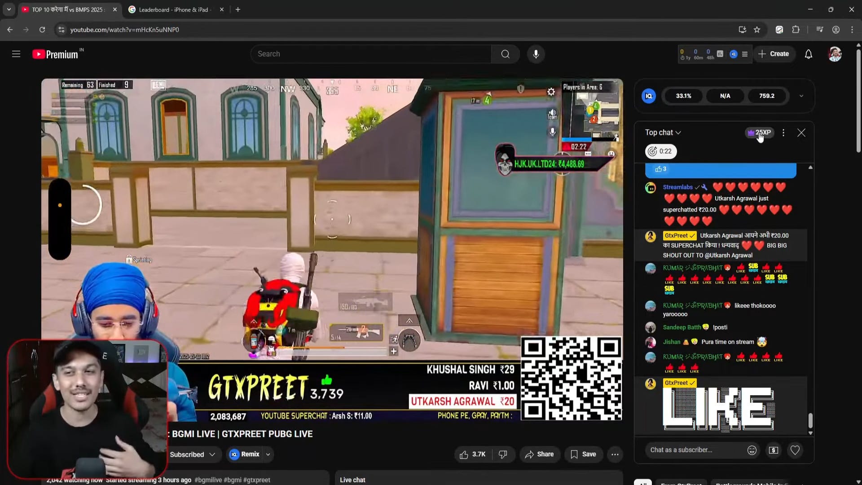Expand the Remix dropdown arrow
The width and height of the screenshot is (862, 485).
coord(268,454)
